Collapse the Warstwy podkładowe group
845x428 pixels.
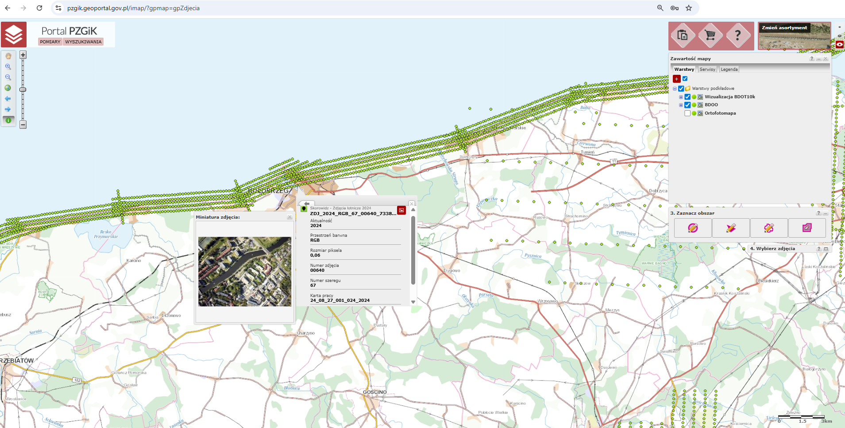point(675,89)
